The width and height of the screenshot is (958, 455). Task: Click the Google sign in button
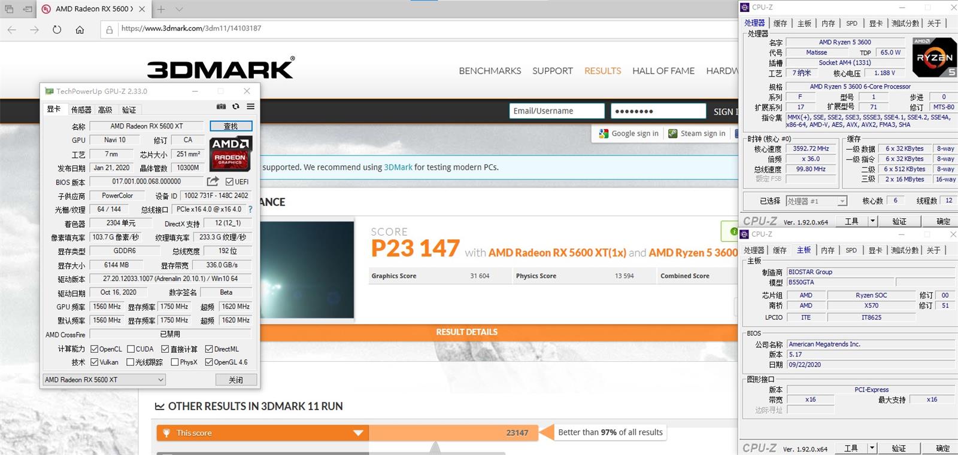pyautogui.click(x=629, y=133)
